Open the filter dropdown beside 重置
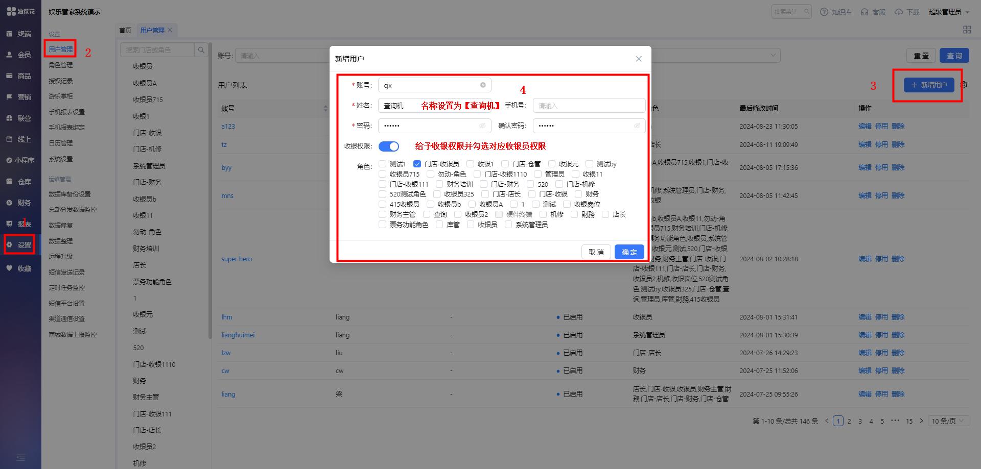Viewport: 981px width, 469px height. point(715,55)
